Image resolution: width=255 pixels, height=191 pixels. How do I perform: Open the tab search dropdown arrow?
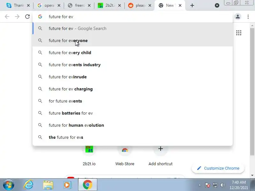217,5
